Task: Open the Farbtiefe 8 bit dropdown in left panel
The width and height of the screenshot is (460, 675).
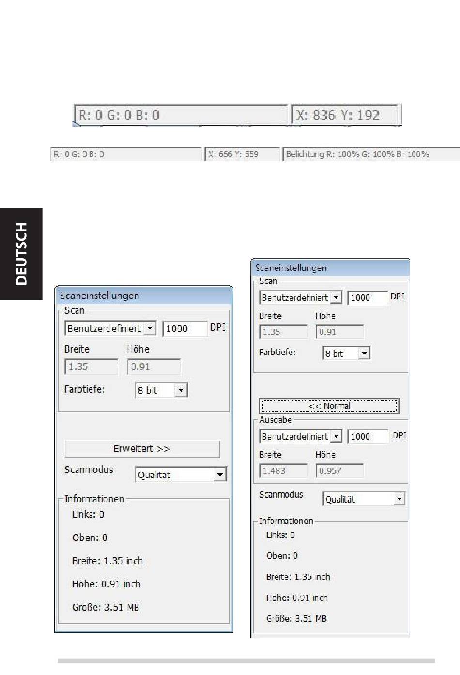Action: tap(161, 390)
